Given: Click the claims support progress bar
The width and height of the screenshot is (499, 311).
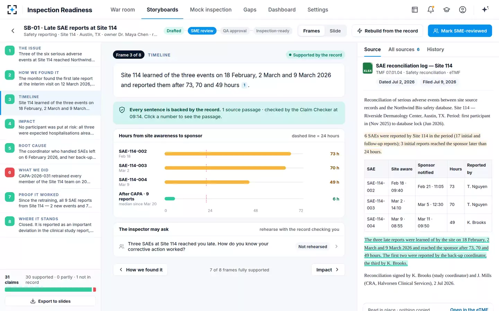Looking at the screenshot, I should pyautogui.click(x=50, y=290).
